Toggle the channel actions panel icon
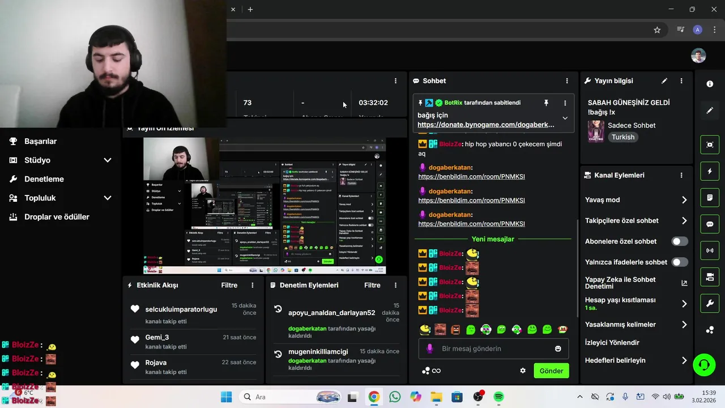Screen dimensions: 725x408 pyautogui.click(x=710, y=277)
